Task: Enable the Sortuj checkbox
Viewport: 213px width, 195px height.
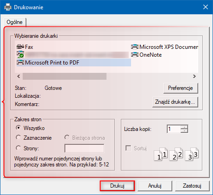Action: point(128,148)
